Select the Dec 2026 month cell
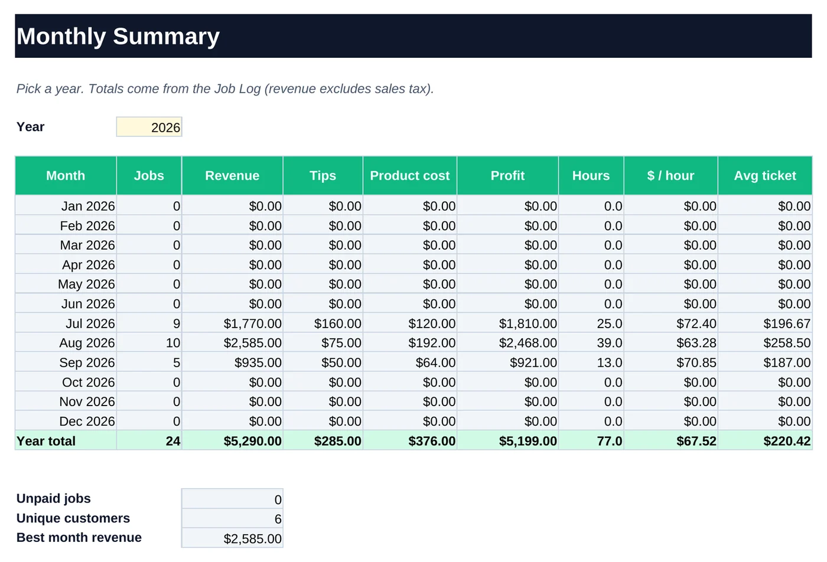The width and height of the screenshot is (827, 562). pos(66,421)
